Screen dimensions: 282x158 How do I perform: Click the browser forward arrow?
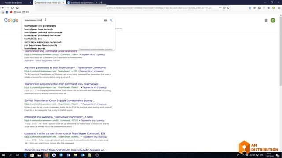click(8, 8)
